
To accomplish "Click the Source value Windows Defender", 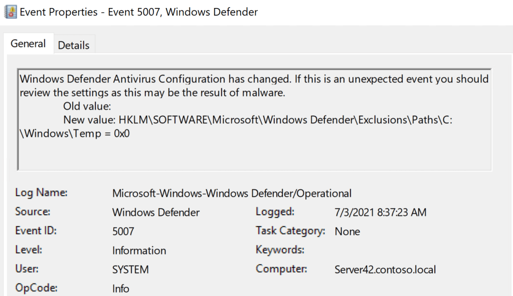I will point(156,213).
